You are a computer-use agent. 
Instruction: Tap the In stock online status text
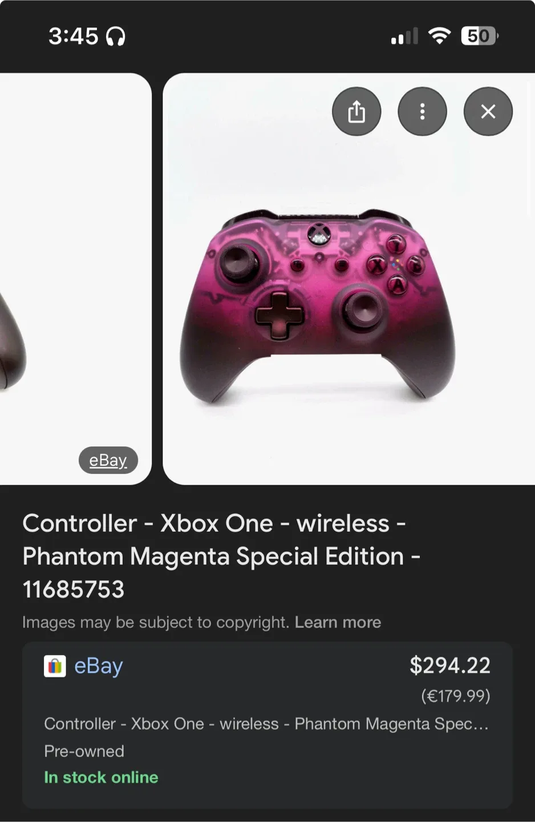(x=101, y=777)
